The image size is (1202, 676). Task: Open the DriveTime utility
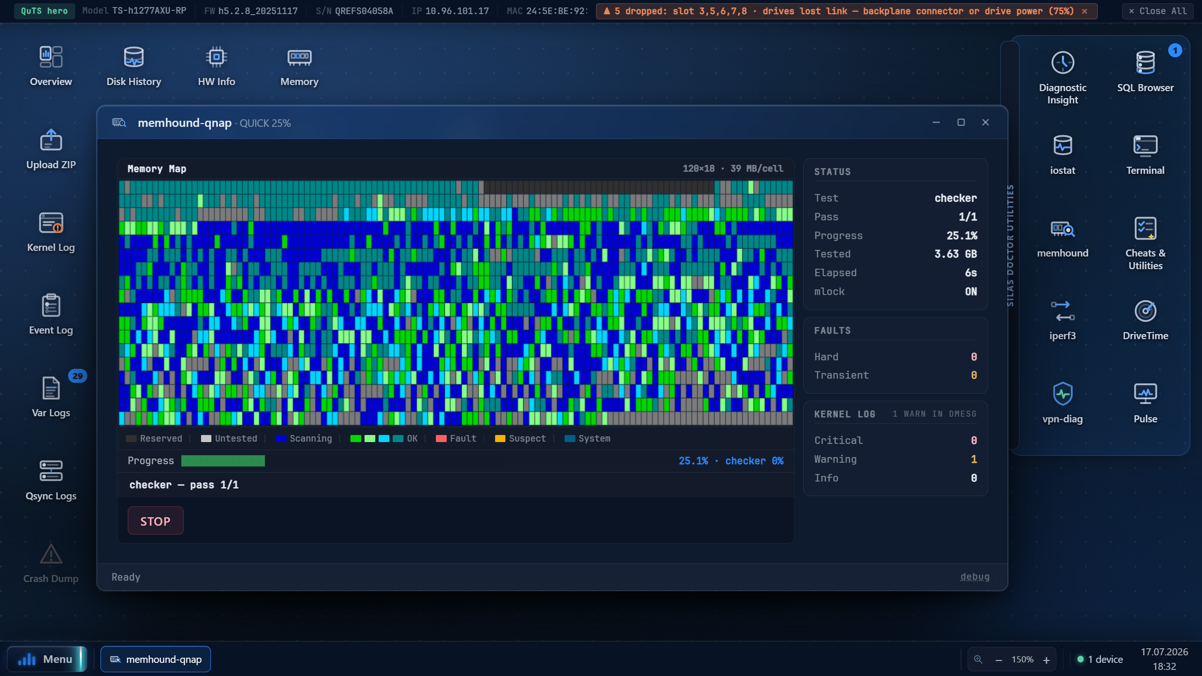(1145, 321)
